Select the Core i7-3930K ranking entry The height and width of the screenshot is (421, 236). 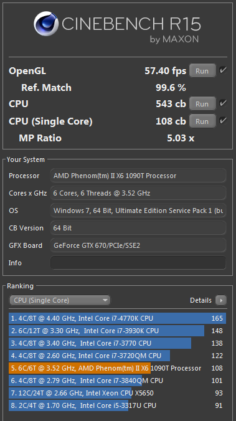[117, 331]
